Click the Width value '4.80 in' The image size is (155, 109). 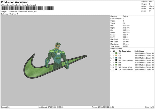coord(151,9)
